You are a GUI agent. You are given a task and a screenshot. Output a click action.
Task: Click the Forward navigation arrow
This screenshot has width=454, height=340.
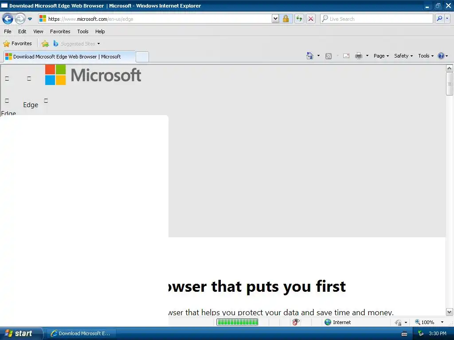click(20, 19)
